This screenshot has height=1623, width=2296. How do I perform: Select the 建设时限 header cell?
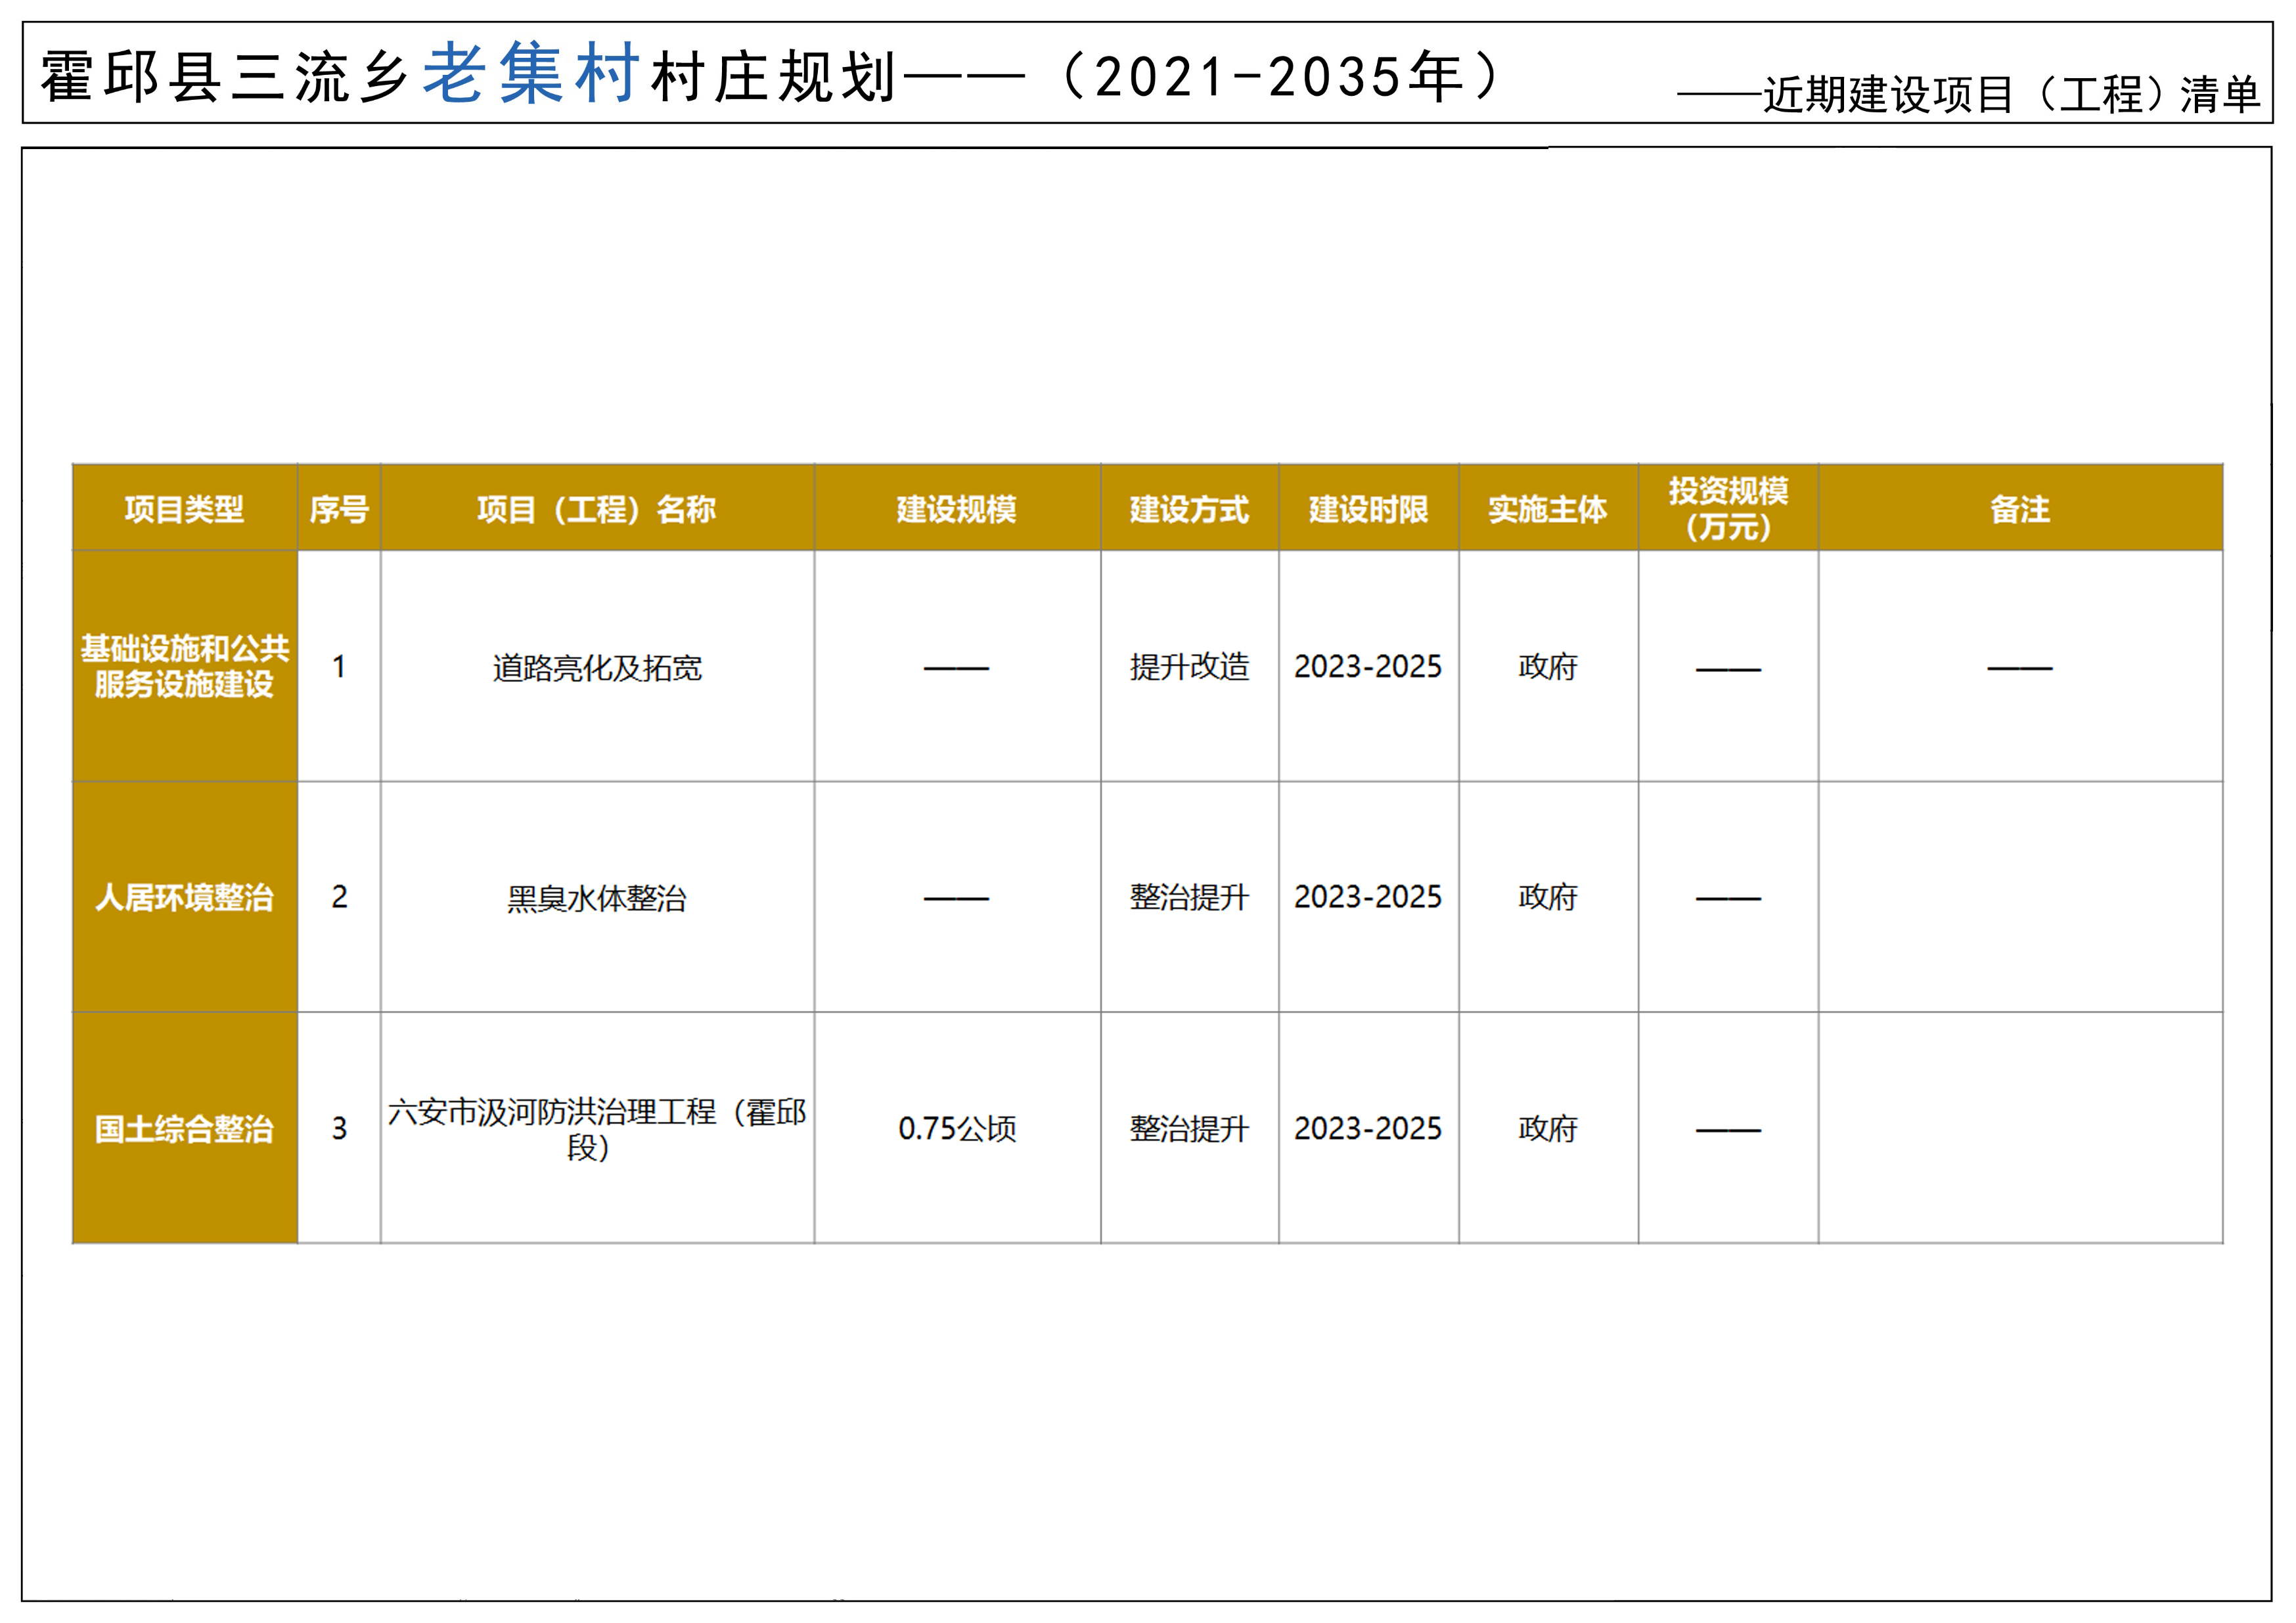pos(1368,509)
